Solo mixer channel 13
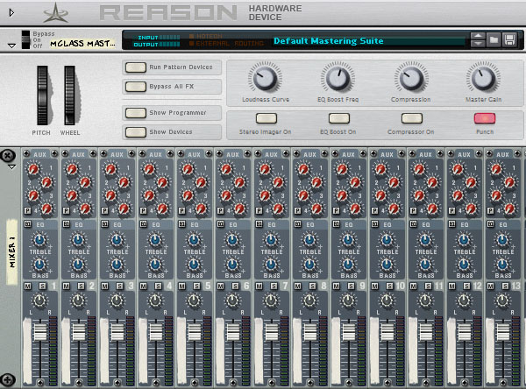 point(506,286)
